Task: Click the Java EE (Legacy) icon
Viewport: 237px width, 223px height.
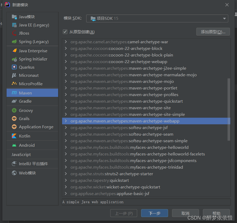Action: pyautogui.click(x=14, y=25)
